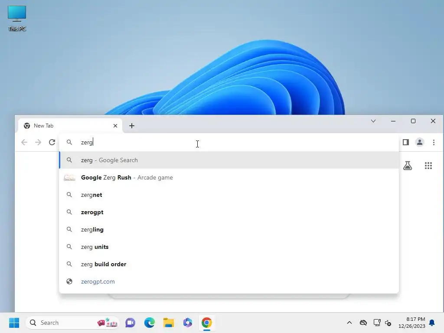
Task: Open the taskbar chat app
Action: [130, 323]
